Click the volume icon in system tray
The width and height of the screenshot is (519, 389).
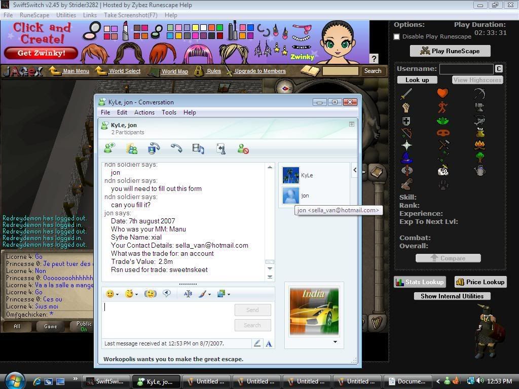click(x=480, y=381)
